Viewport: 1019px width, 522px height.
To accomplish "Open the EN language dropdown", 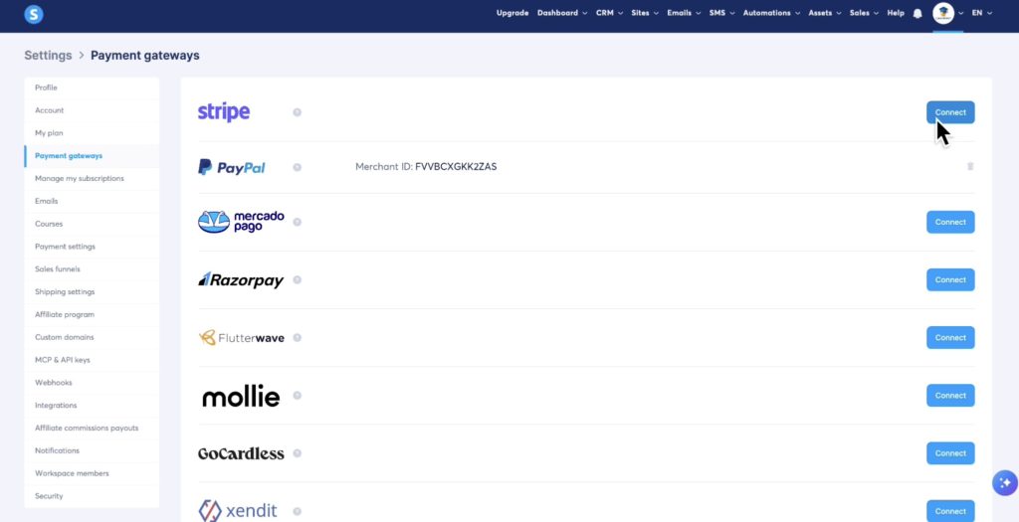I will [x=982, y=13].
